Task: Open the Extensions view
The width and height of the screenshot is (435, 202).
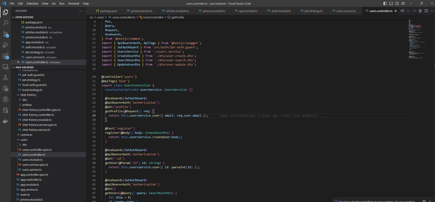Action: (x=5, y=56)
